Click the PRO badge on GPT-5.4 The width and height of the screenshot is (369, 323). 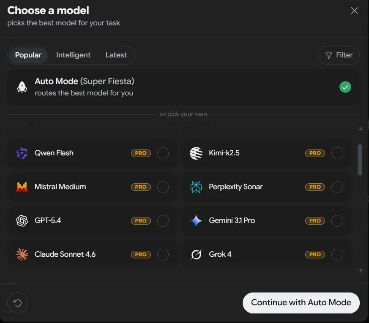click(x=141, y=221)
